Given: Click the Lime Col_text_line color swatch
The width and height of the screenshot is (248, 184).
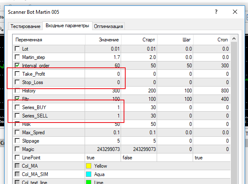Looking at the screenshot, I should coord(88,182).
